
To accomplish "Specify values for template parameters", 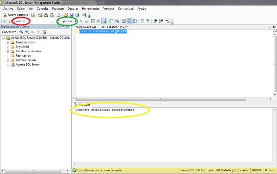I will click(x=168, y=21).
